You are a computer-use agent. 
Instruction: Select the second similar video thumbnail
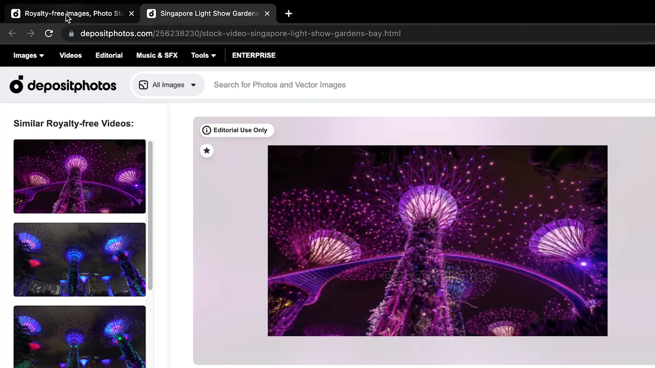pyautogui.click(x=79, y=259)
